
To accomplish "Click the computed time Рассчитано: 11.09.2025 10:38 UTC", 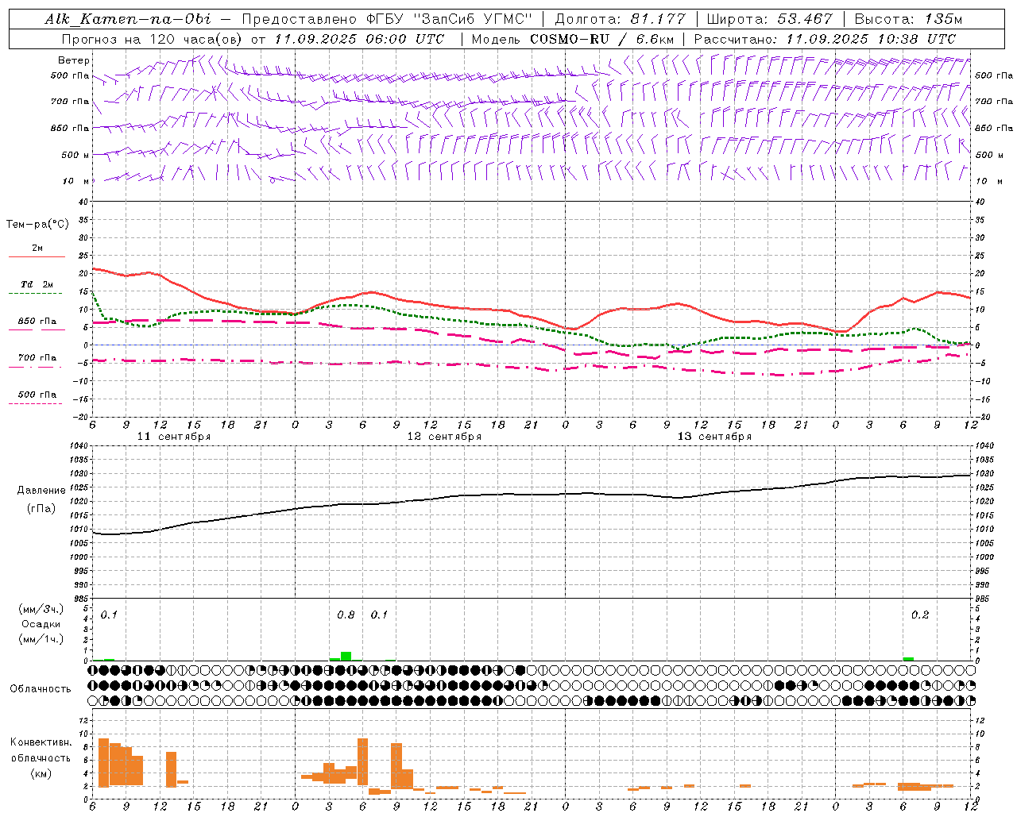I will tap(825, 39).
